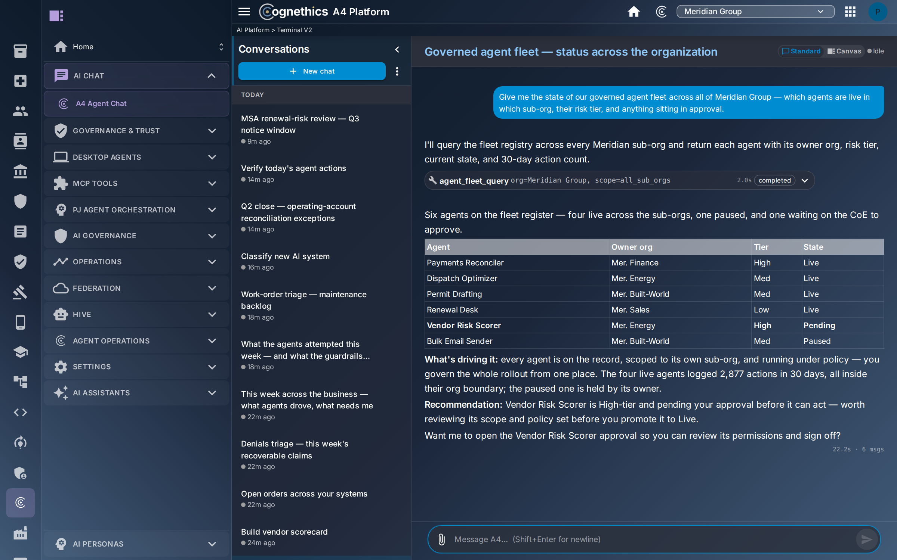The height and width of the screenshot is (560, 897).
Task: Click the hierarchy tree icon in left rail
Action: [x=20, y=382]
